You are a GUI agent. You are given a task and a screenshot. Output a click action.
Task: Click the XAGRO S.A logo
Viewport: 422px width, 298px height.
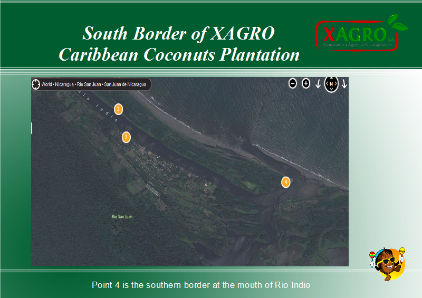point(361,33)
